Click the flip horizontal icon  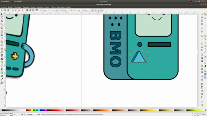tap(19, 10)
